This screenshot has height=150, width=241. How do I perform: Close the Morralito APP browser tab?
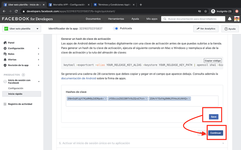point(89,5)
